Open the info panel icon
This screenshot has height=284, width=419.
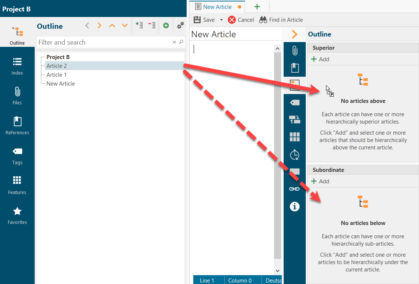pos(294,207)
